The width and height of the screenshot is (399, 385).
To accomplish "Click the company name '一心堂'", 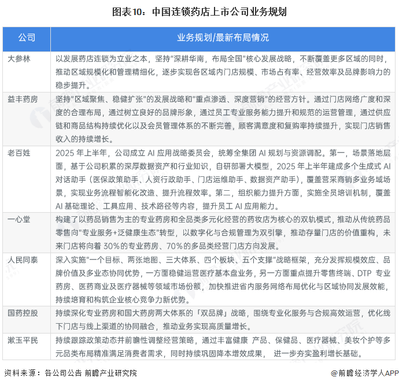I will (x=19, y=219).
